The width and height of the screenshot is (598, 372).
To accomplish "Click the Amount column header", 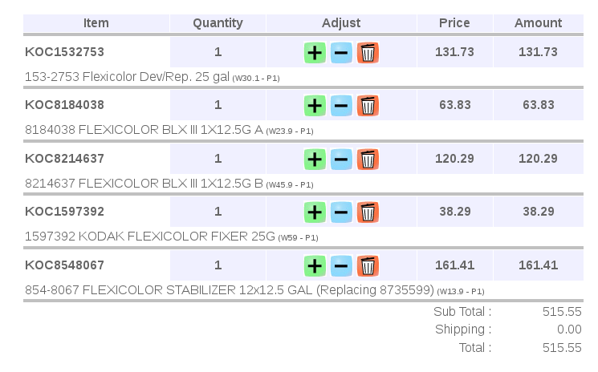I will (538, 23).
